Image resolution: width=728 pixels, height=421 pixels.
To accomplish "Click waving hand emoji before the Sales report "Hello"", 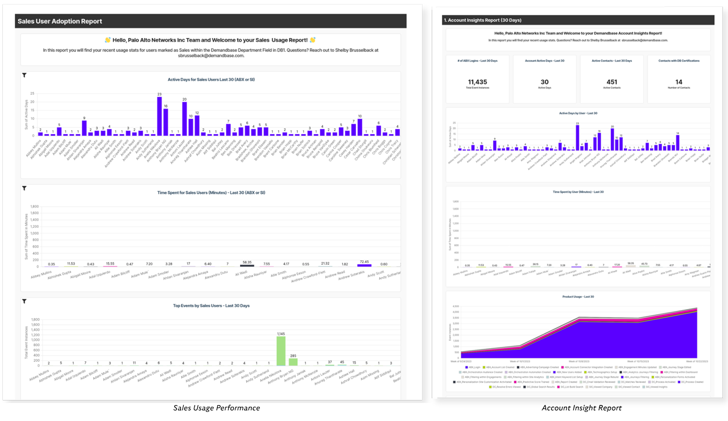I will 107,40.
